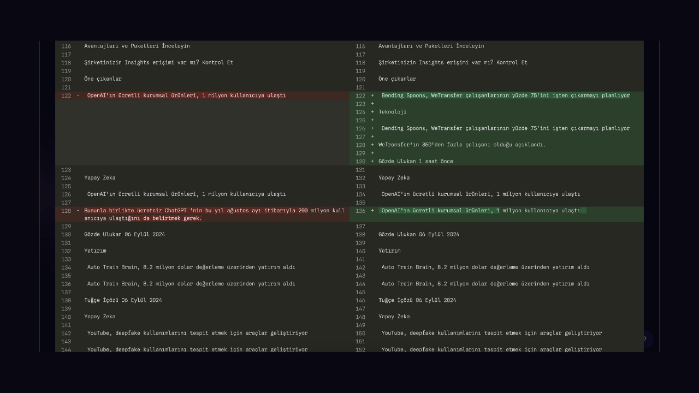Click line number 116 in the left pane
Image resolution: width=699 pixels, height=393 pixels.
coord(66,46)
